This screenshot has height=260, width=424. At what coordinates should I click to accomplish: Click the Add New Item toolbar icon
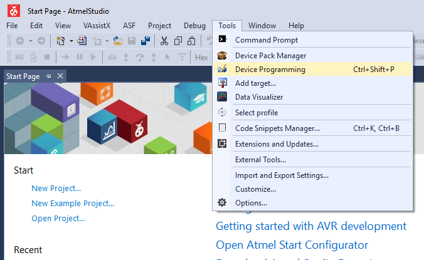(97, 41)
